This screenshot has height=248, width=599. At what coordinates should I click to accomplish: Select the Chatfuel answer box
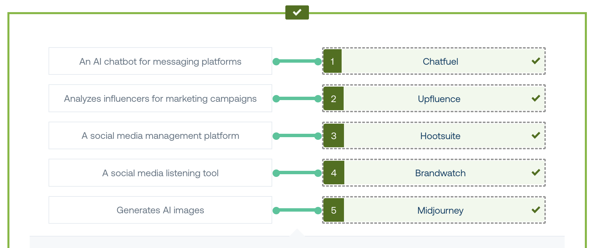click(434, 61)
